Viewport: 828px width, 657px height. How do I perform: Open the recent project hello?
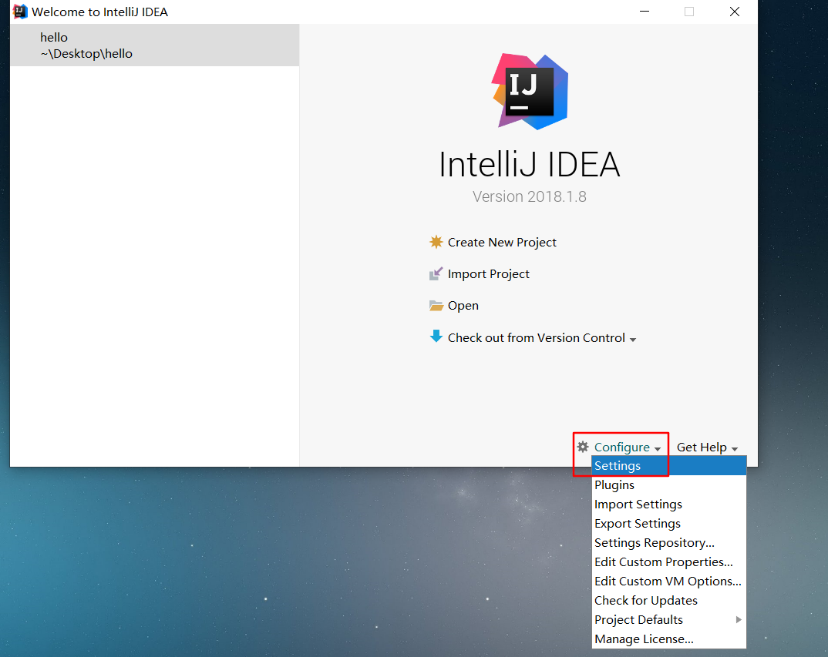(x=154, y=45)
